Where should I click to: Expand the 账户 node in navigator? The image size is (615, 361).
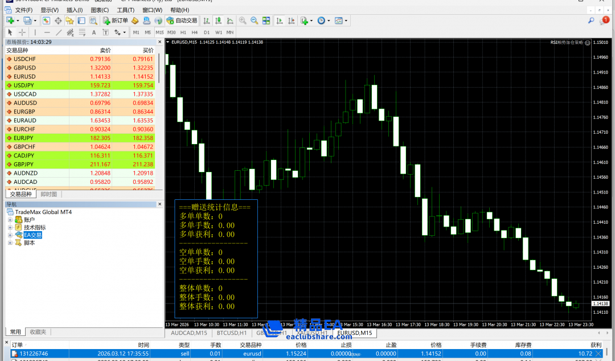coord(10,220)
